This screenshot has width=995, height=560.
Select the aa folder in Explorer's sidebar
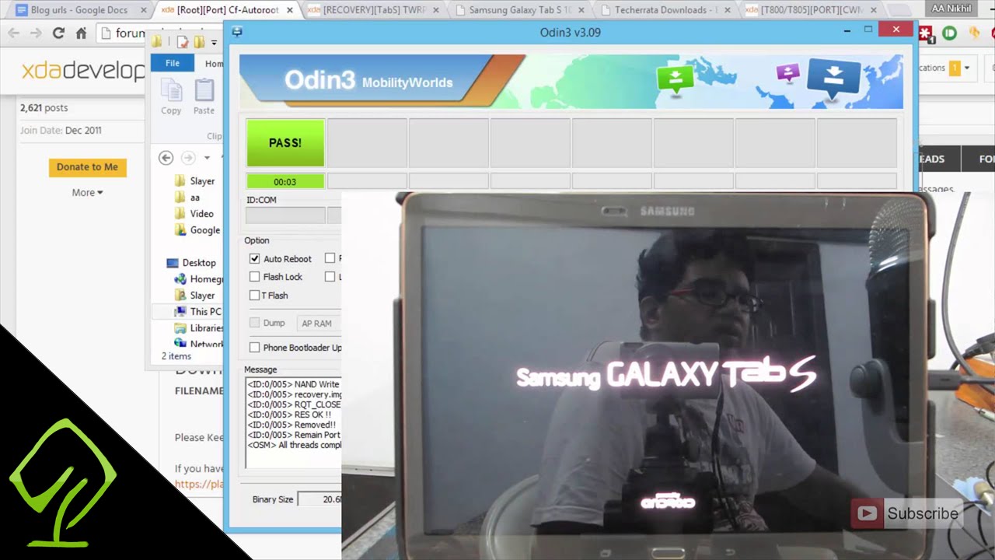pos(187,198)
